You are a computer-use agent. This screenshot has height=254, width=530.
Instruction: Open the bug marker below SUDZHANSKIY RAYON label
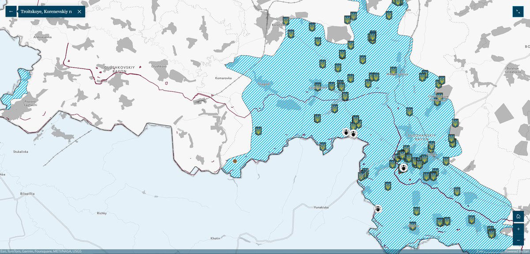pyautogui.click(x=403, y=168)
